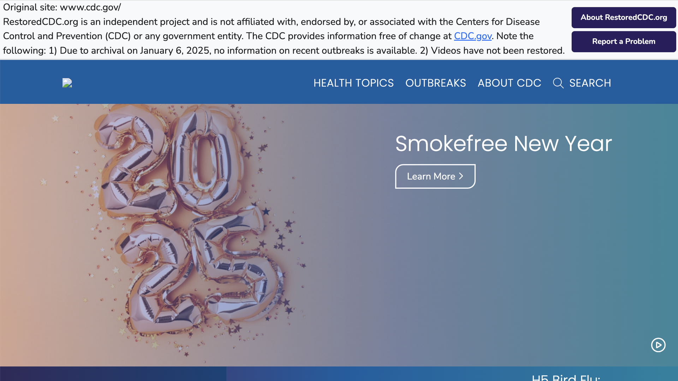678x381 pixels.
Task: Open HEALTH TOPICS in the navigation bar
Action: [353, 83]
